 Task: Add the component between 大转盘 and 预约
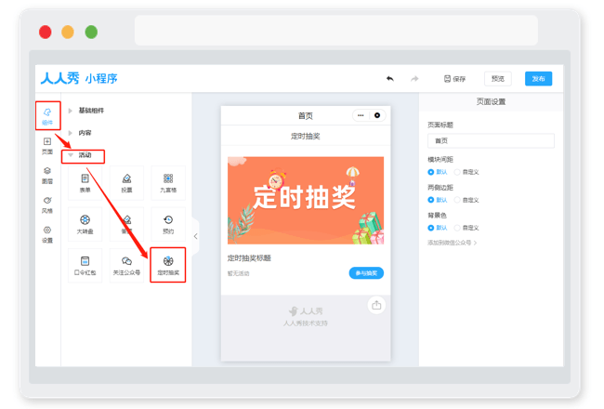coord(126,224)
